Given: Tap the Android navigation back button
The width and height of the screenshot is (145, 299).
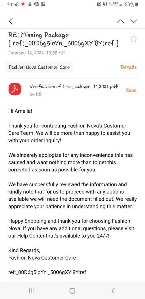Looking at the screenshot, I should (113, 291).
